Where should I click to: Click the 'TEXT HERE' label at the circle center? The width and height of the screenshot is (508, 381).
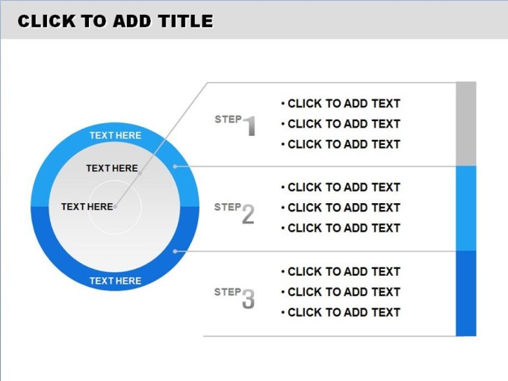(87, 207)
